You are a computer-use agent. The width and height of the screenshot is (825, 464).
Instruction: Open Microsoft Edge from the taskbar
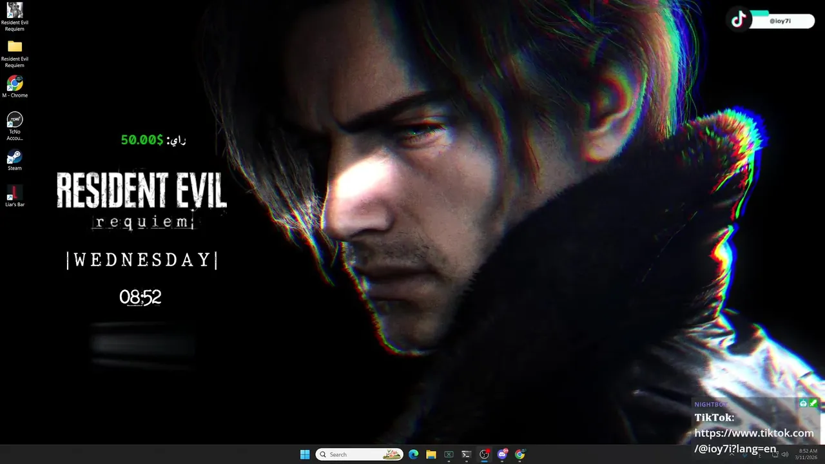(x=413, y=454)
